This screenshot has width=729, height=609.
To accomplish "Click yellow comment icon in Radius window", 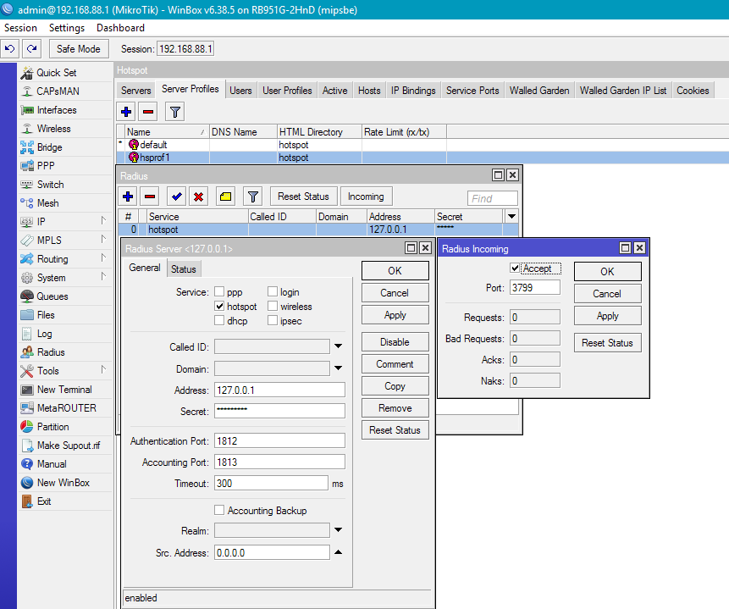I will pyautogui.click(x=225, y=197).
